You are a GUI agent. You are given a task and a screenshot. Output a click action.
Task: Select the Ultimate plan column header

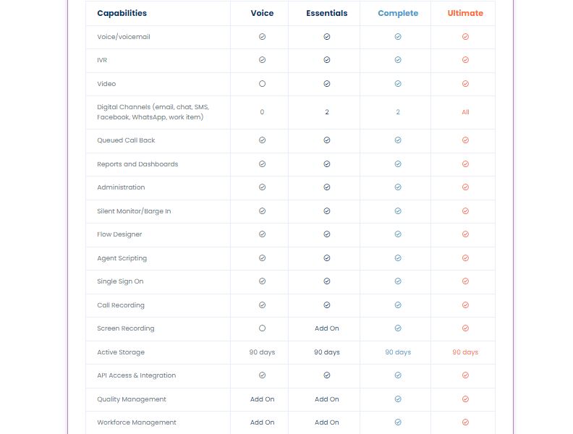point(465,13)
